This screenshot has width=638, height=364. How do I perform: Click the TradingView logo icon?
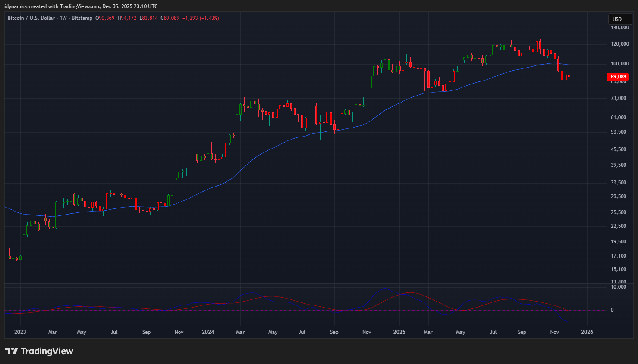(11, 351)
